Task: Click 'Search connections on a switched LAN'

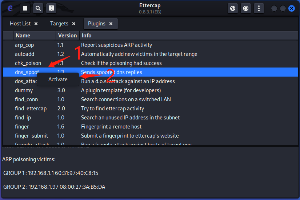Action: pos(126,99)
